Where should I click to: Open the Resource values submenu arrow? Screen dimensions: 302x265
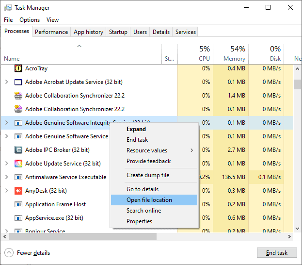pos(191,150)
